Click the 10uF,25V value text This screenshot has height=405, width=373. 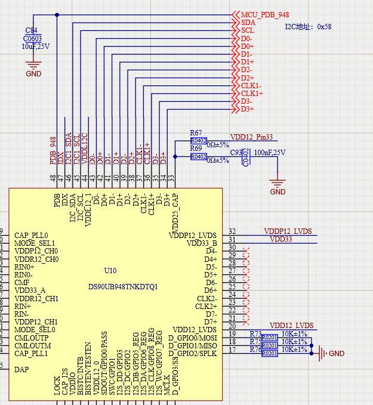[35, 47]
